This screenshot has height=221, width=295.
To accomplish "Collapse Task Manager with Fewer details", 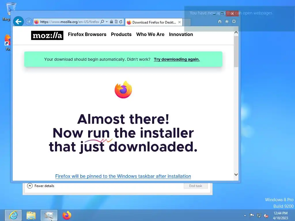I will [41, 186].
